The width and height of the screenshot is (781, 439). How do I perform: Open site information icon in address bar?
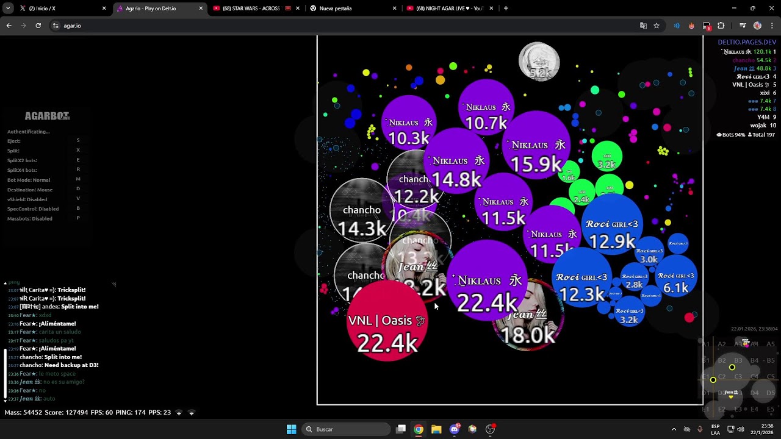(x=56, y=26)
